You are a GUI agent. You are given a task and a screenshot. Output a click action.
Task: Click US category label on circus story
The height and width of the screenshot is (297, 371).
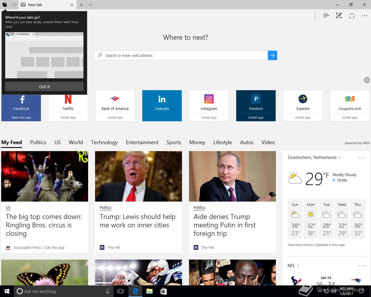pos(8,208)
